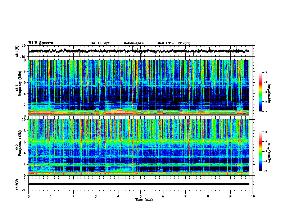
Task: Click the "6" kHz tick on ch.2 frequency axis
Action: [25, 142]
